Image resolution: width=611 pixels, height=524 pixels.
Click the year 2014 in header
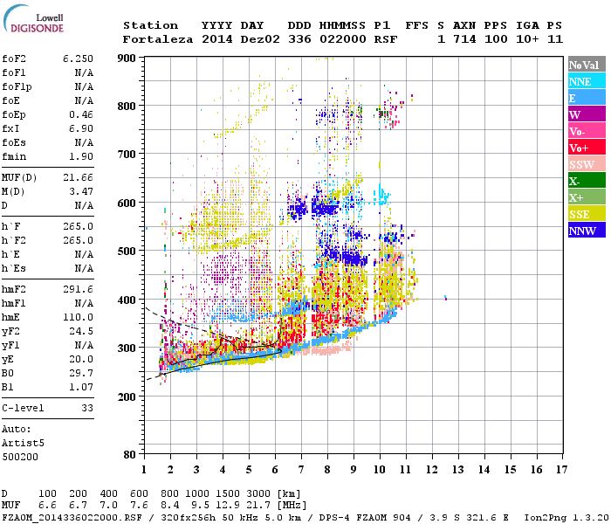tap(217, 39)
